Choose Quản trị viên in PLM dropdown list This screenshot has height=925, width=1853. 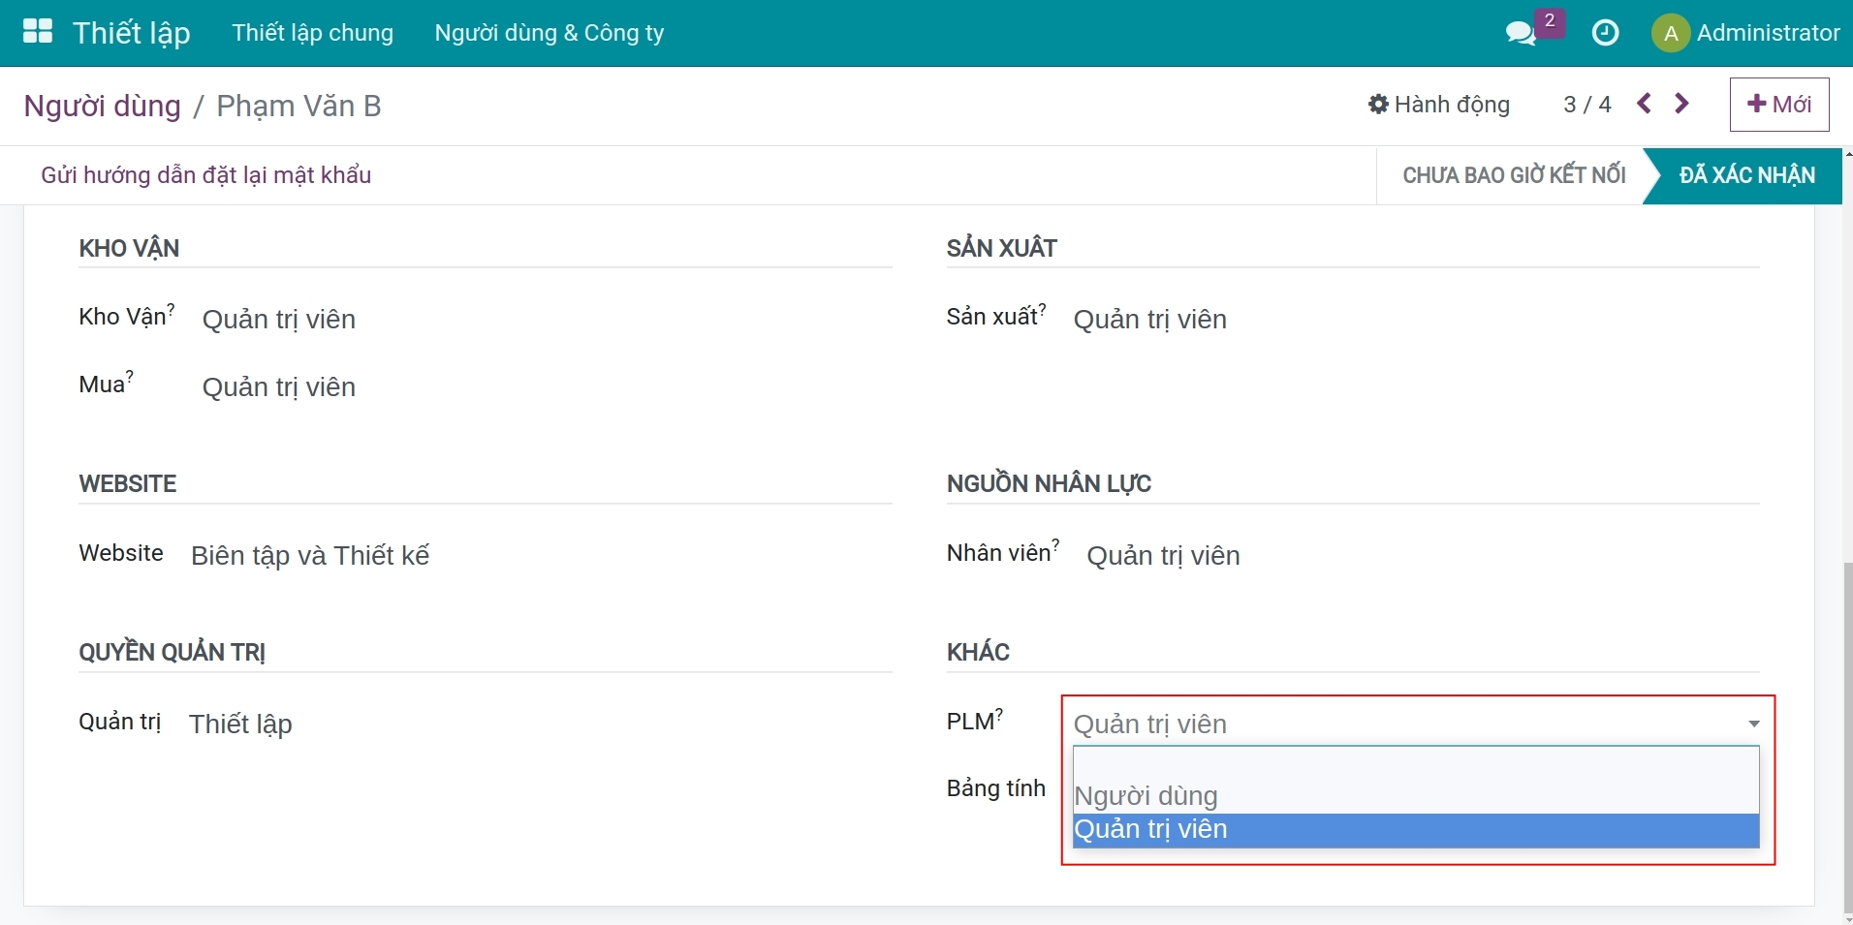1416,830
